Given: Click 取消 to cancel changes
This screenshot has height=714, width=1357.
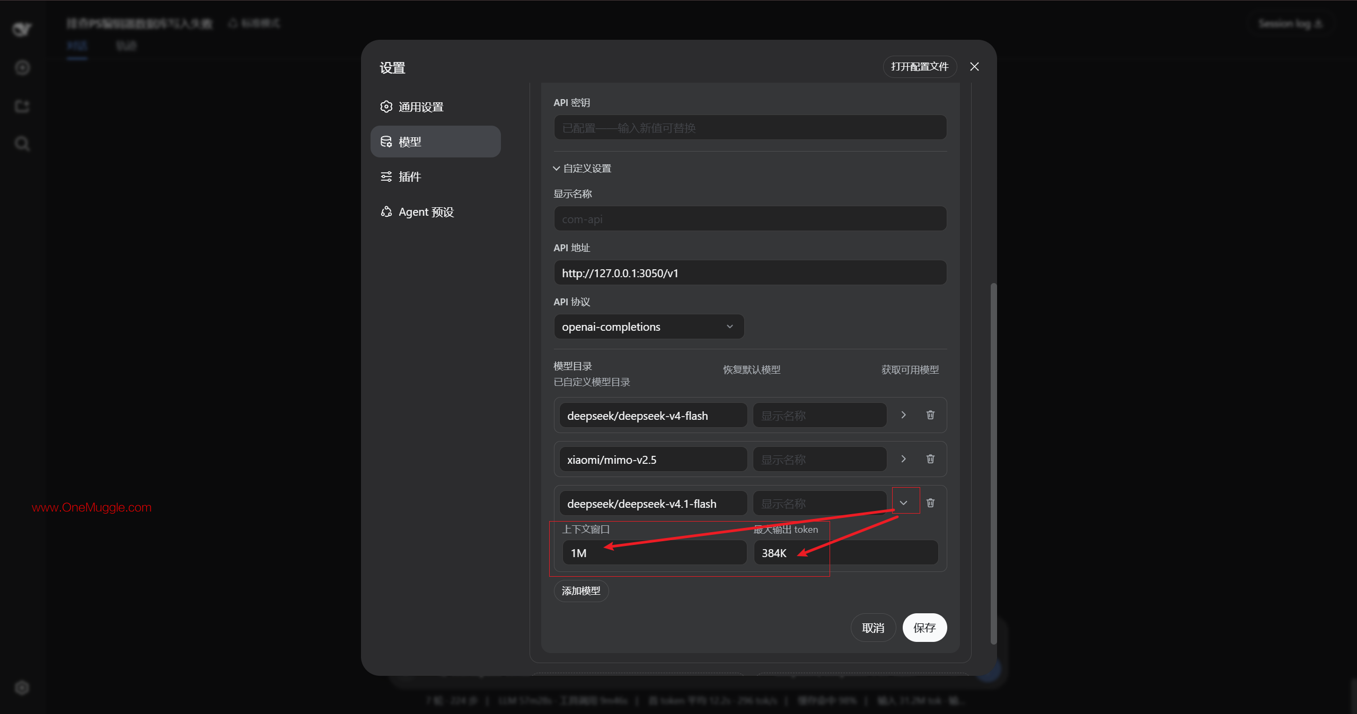Looking at the screenshot, I should 873,628.
